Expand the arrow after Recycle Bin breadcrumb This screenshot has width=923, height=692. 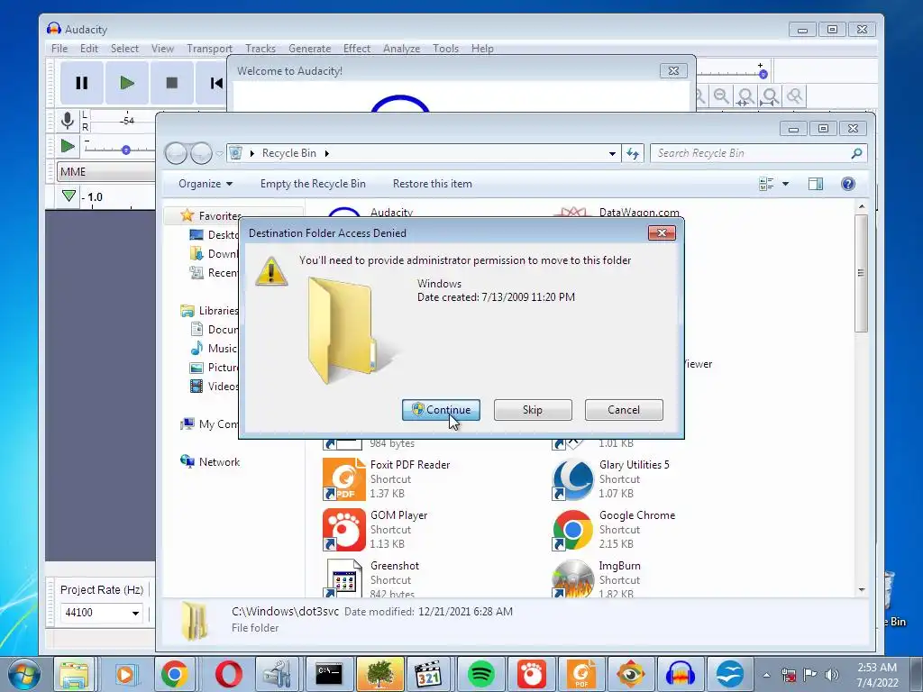point(326,153)
